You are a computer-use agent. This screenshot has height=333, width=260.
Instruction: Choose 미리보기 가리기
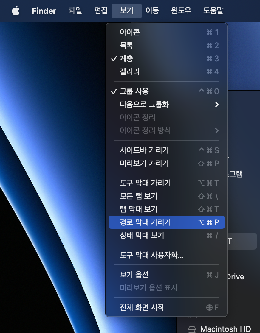(166, 164)
